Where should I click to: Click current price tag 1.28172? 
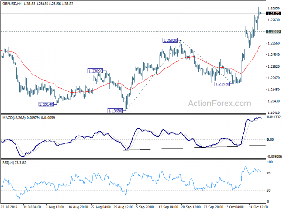pyautogui.click(x=274, y=14)
